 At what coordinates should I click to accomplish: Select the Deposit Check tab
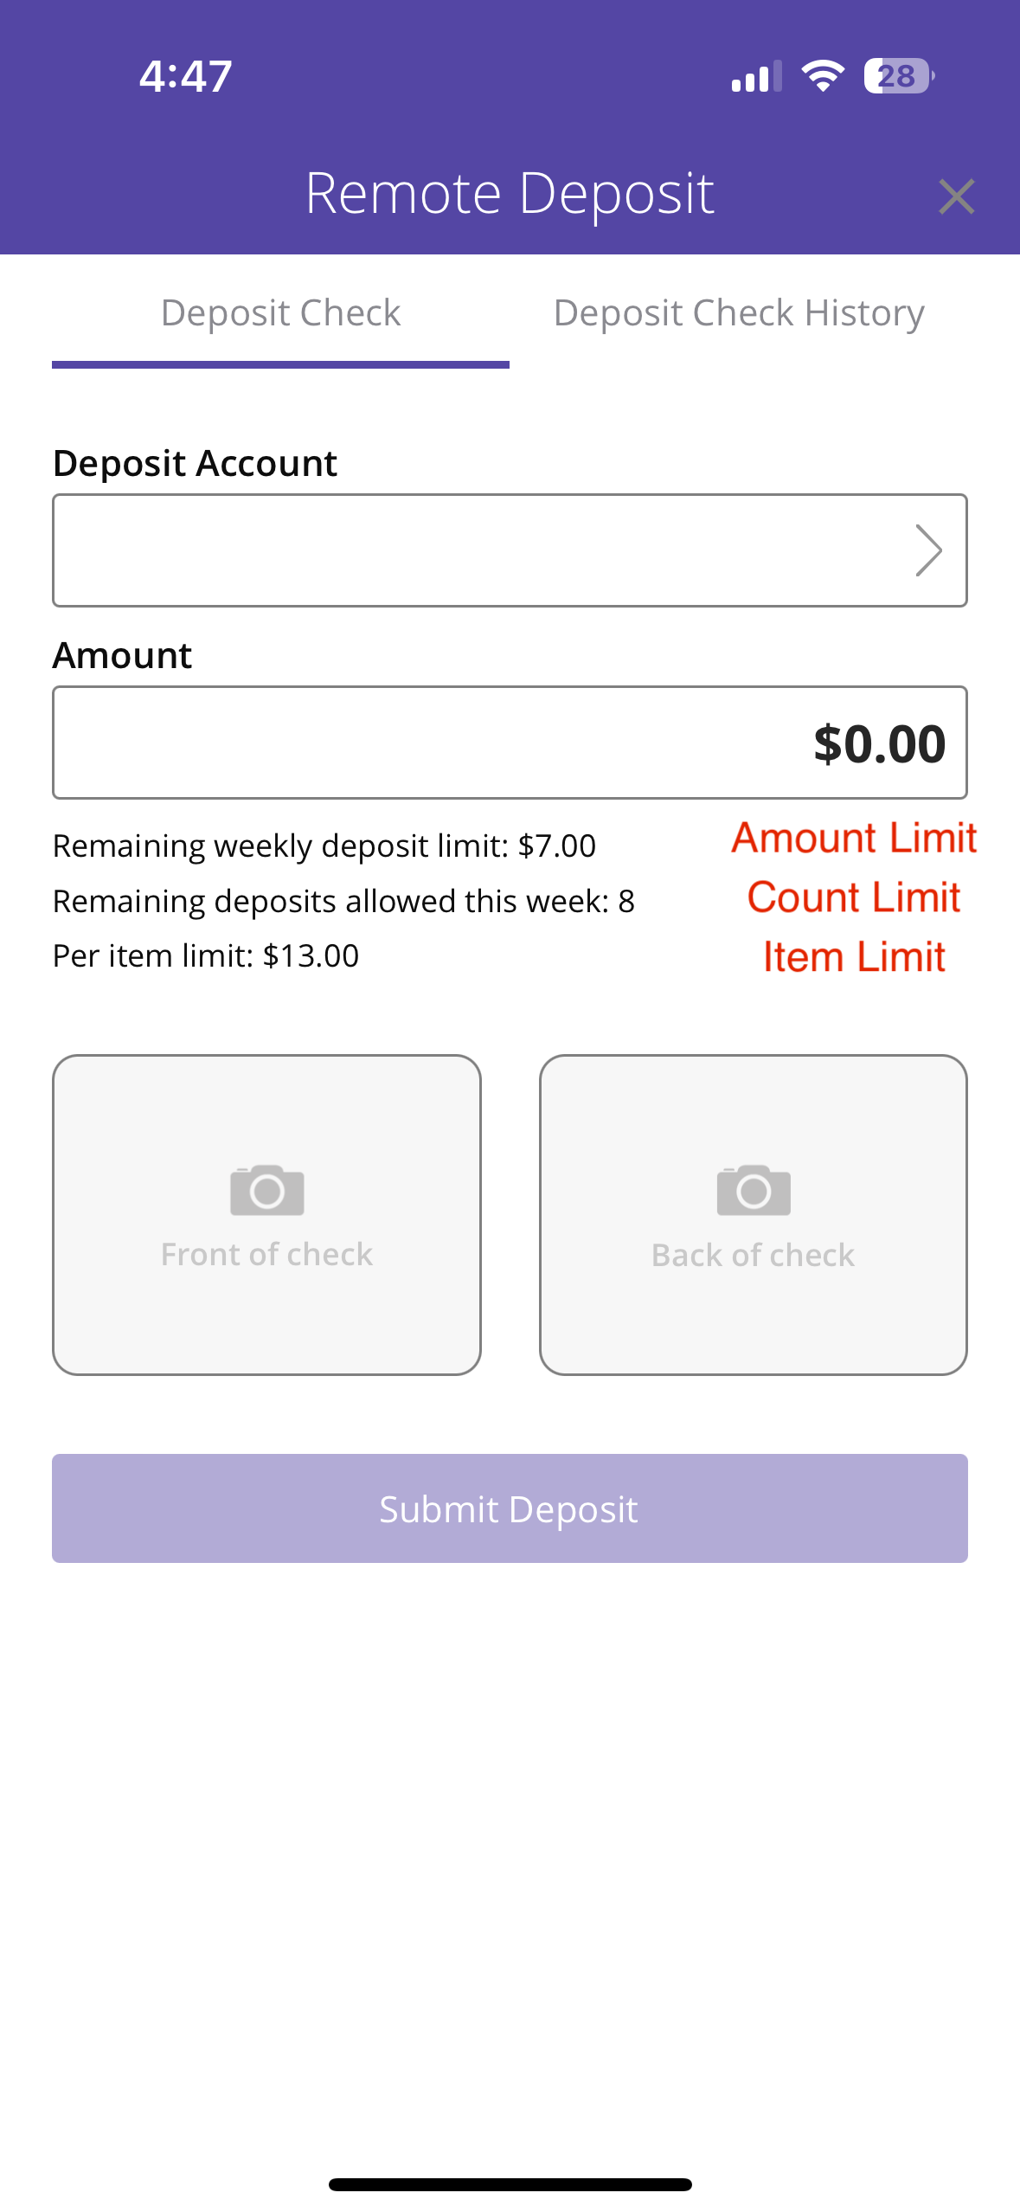click(280, 313)
